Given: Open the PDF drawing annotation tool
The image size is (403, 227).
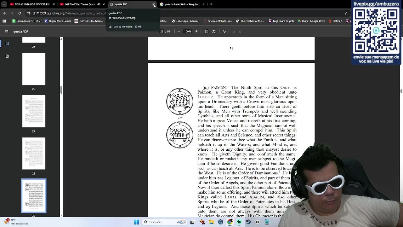Looking at the screenshot, I should (x=224, y=32).
